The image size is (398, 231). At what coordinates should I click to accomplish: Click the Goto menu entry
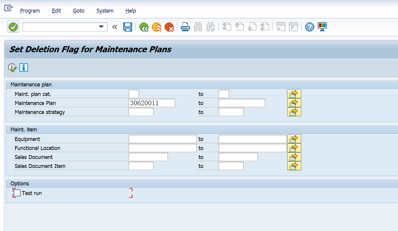point(78,11)
